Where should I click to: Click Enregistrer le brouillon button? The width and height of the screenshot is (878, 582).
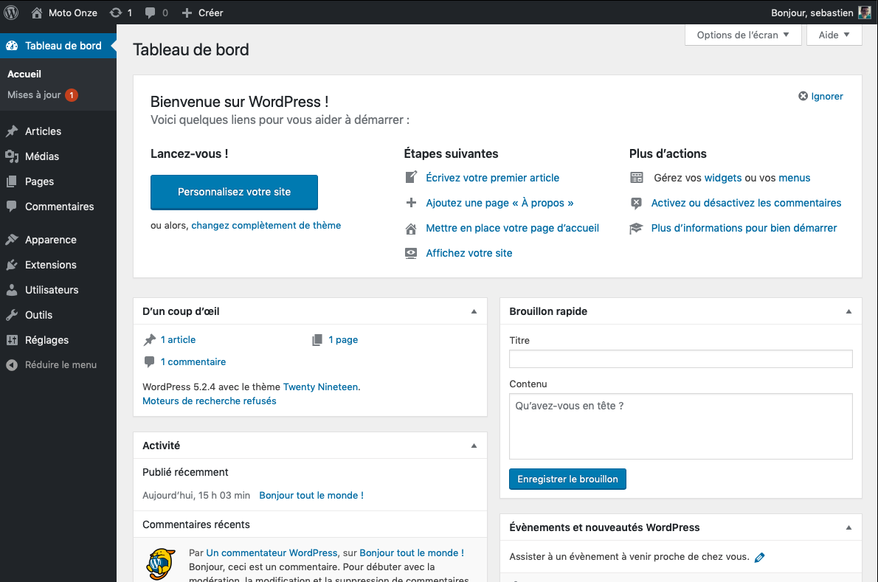567,479
